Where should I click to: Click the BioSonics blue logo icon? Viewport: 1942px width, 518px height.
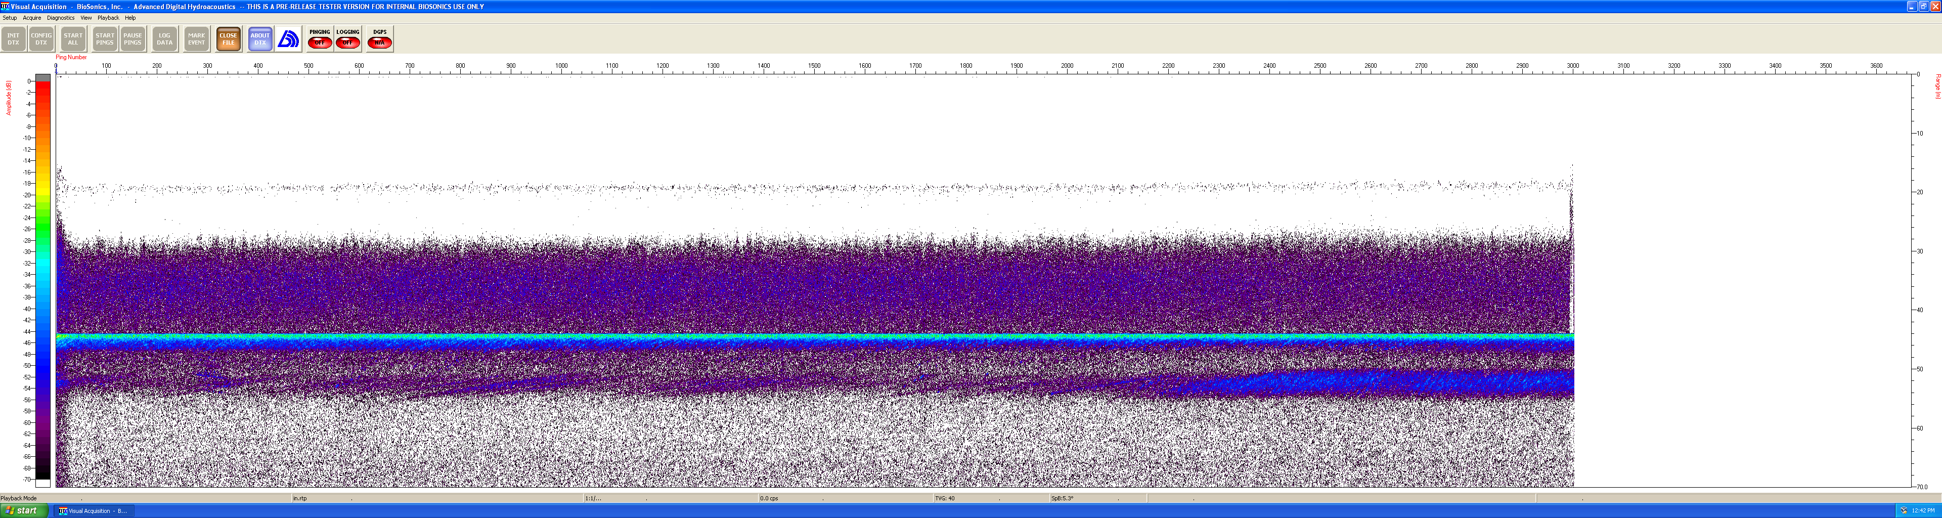288,38
